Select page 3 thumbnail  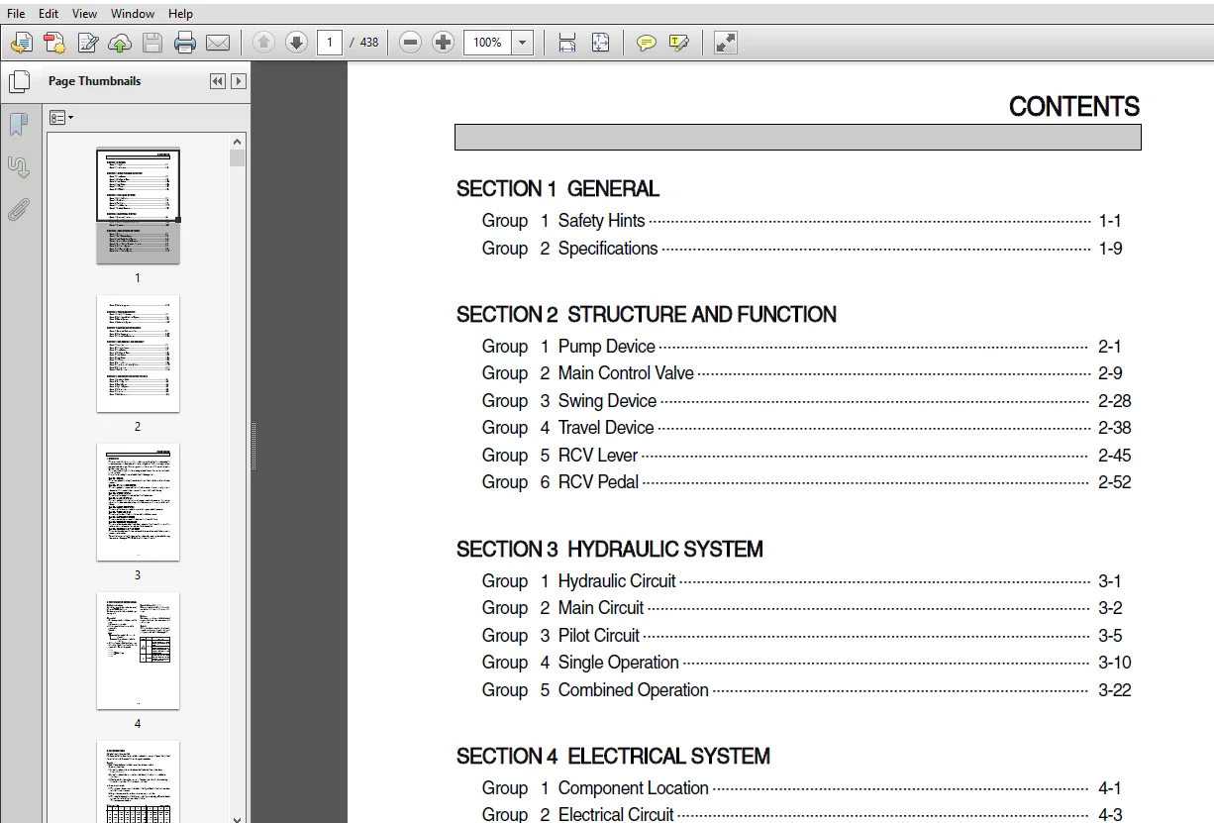coord(138,502)
